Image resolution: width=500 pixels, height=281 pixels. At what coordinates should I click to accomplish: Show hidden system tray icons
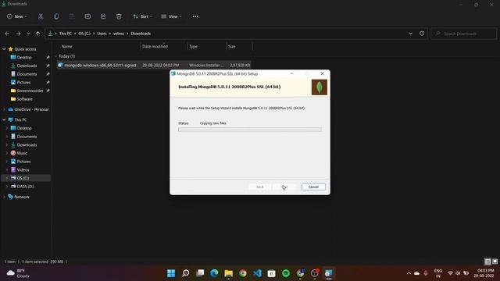coord(409,273)
